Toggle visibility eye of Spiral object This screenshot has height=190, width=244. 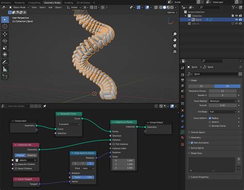(236, 20)
